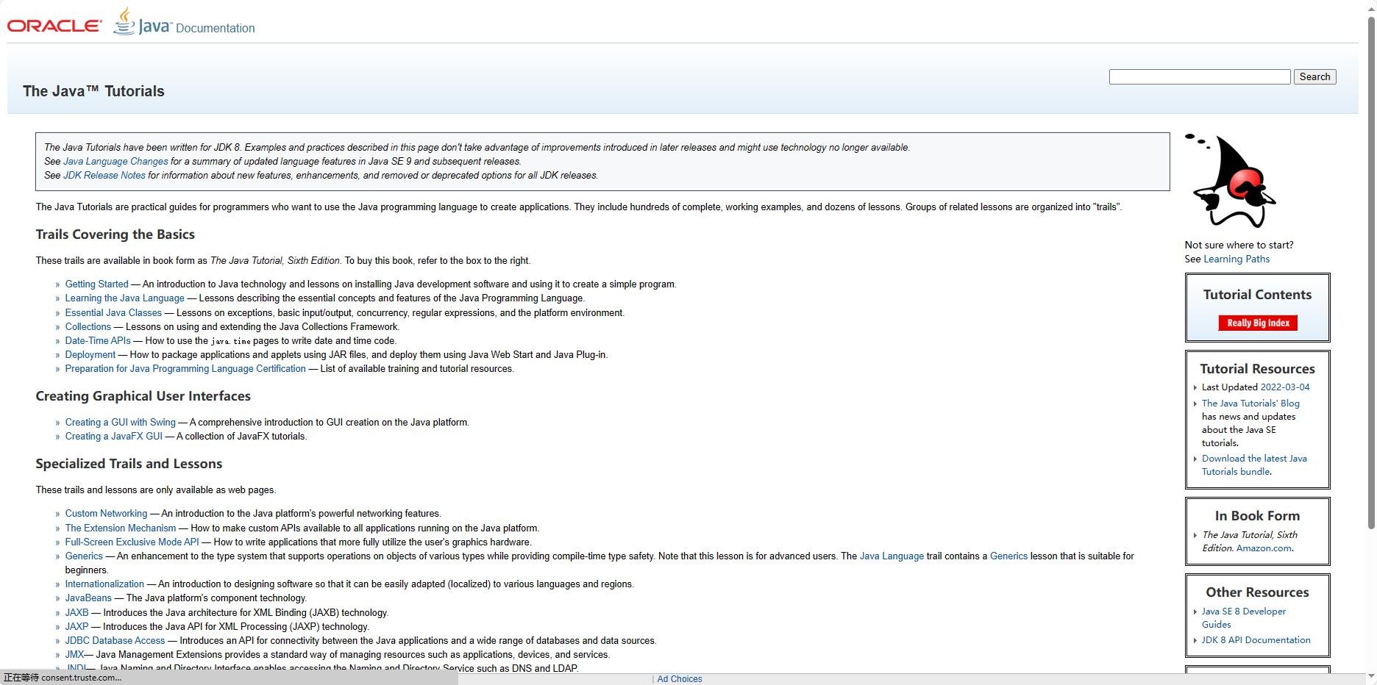Open the Getting Started trail
The height and width of the screenshot is (685, 1377).
(x=96, y=284)
